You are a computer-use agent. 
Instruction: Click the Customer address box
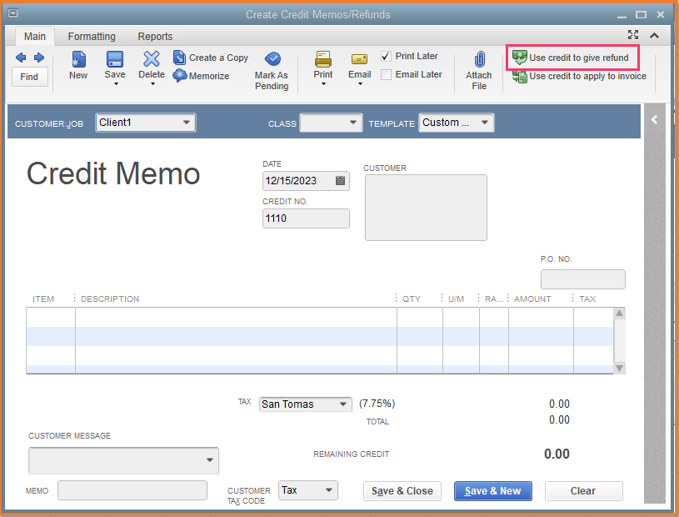click(426, 208)
